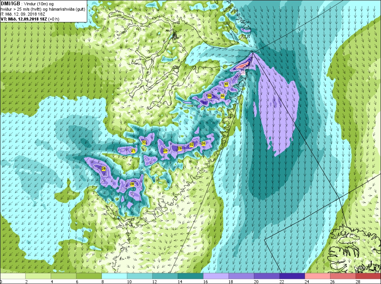
Task: Click the yellow gust label '31'
Action: 144,142
